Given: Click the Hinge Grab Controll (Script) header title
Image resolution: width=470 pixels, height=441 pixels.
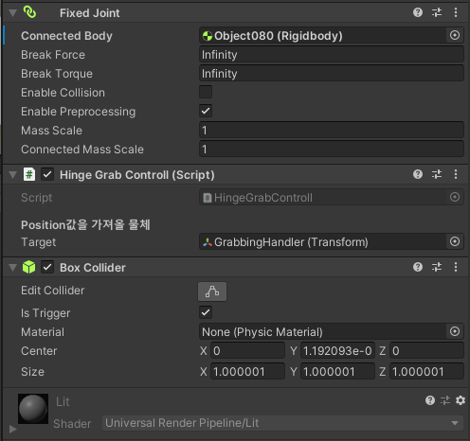Looking at the screenshot, I should [137, 175].
